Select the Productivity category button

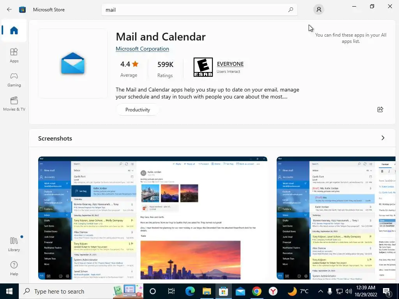(x=138, y=109)
